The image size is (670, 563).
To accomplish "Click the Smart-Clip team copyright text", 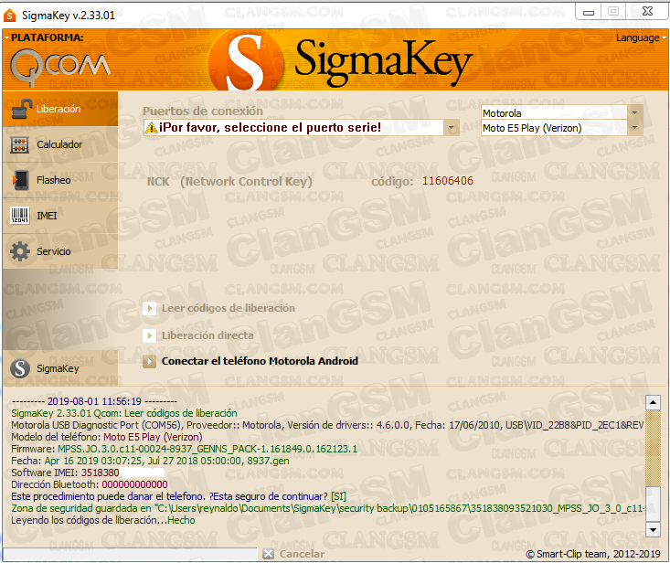I will click(592, 554).
